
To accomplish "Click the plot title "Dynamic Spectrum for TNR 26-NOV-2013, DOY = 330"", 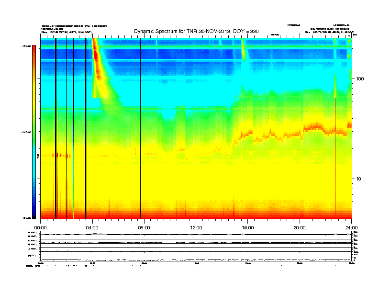I will click(196, 32).
